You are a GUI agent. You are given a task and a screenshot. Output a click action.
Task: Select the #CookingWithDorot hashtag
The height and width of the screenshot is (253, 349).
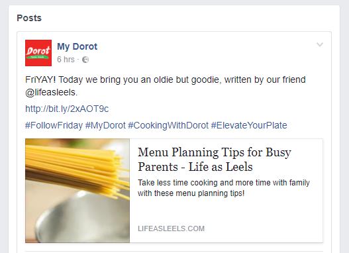pos(168,125)
